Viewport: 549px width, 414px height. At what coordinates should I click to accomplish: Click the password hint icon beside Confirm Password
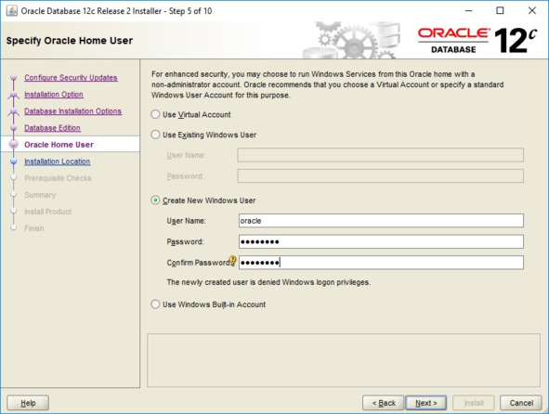233,261
